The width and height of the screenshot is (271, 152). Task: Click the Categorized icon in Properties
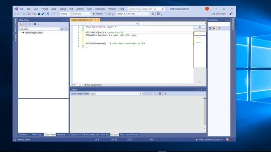click(210, 28)
